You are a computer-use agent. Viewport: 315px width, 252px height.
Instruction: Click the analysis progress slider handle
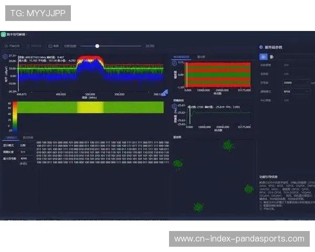pos(97,46)
